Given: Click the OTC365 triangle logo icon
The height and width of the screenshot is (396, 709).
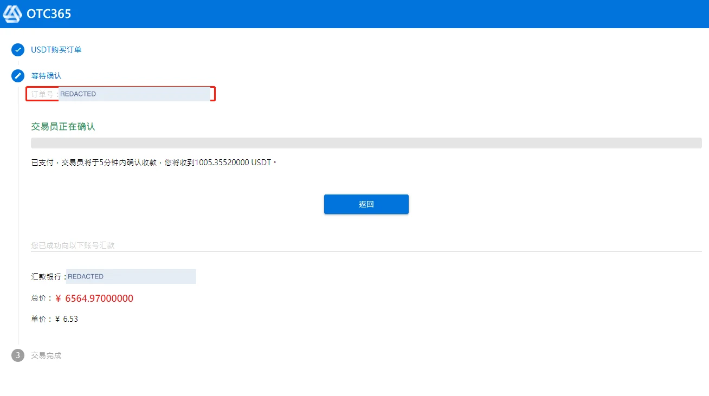Looking at the screenshot, I should (x=13, y=14).
